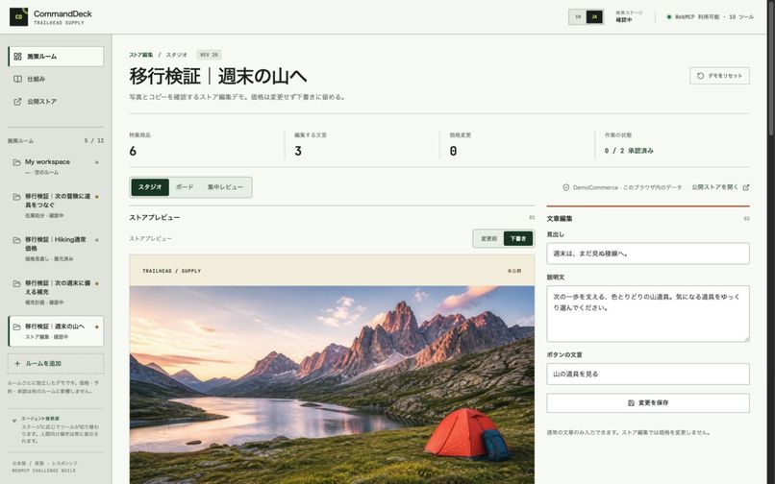
Task: Click the 施策ルーム 5 / 12 counter
Action: pyautogui.click(x=94, y=141)
